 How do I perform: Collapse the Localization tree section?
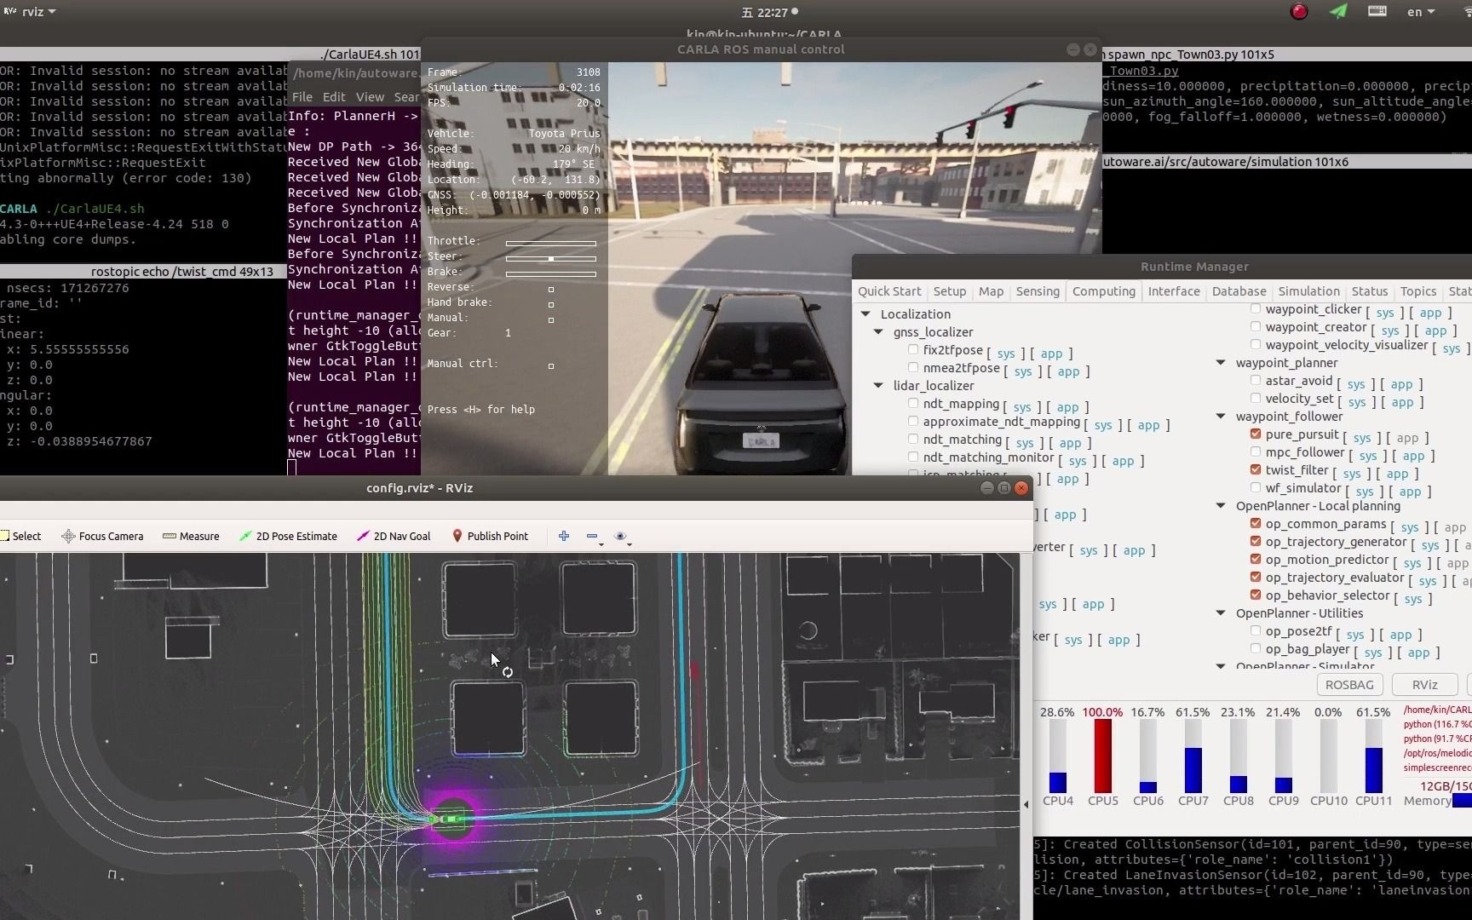(865, 314)
